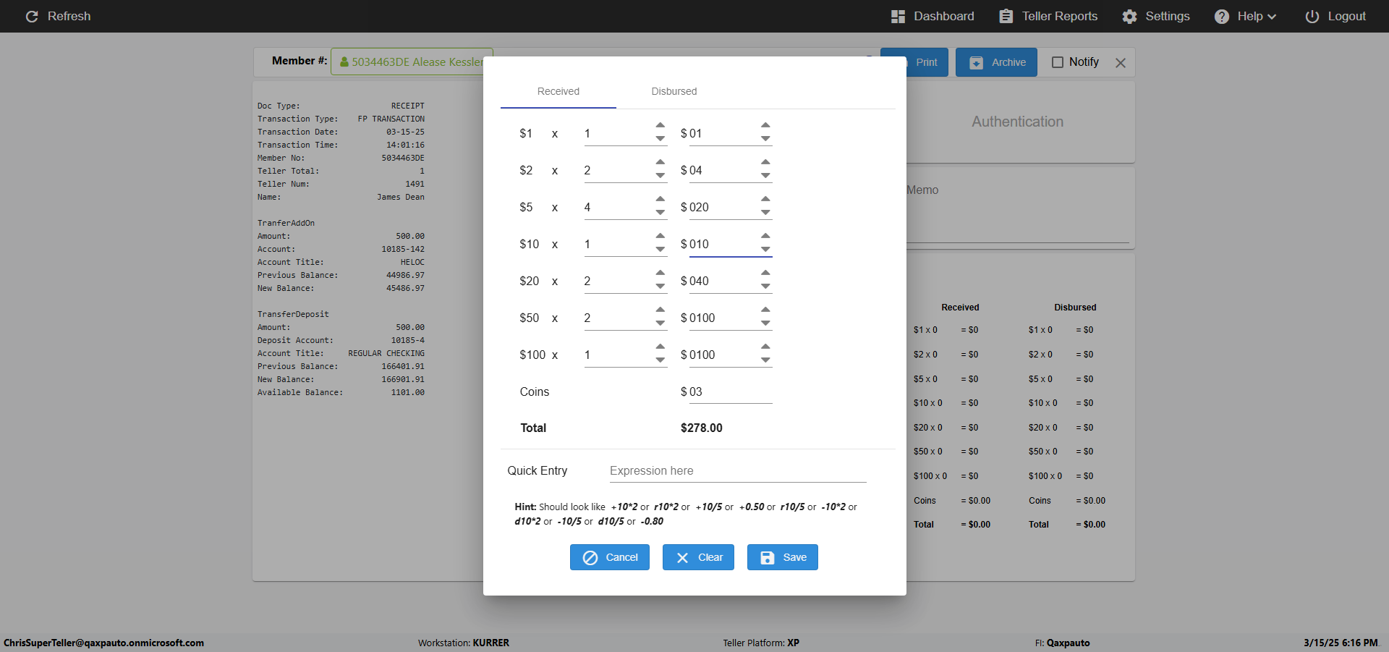Image resolution: width=1389 pixels, height=652 pixels.
Task: Decrease the $2 bill count
Action: coord(660,175)
